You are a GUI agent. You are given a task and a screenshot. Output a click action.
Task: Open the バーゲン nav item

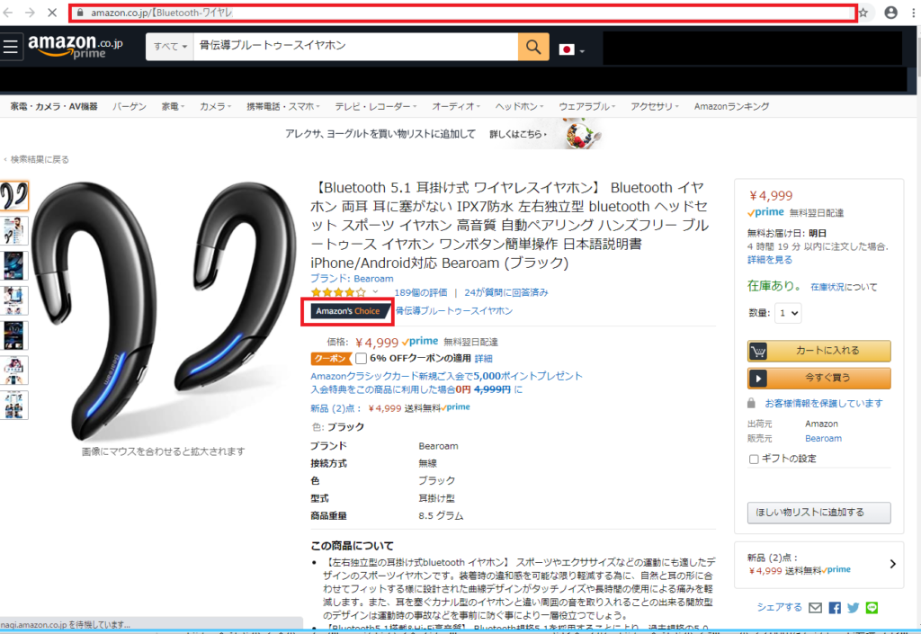click(x=130, y=106)
